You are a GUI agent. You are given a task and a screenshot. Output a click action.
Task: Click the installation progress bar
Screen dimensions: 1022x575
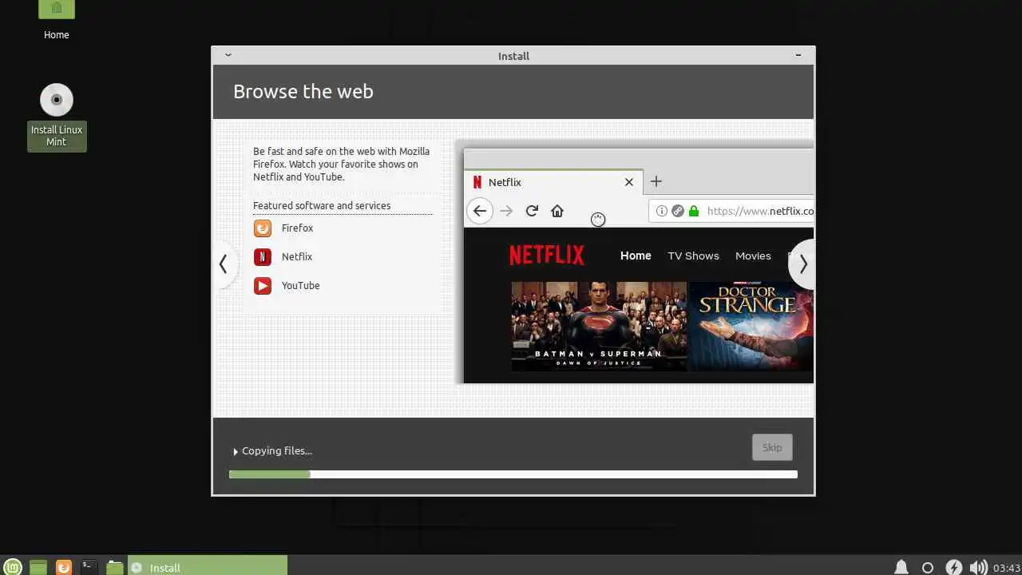click(513, 474)
